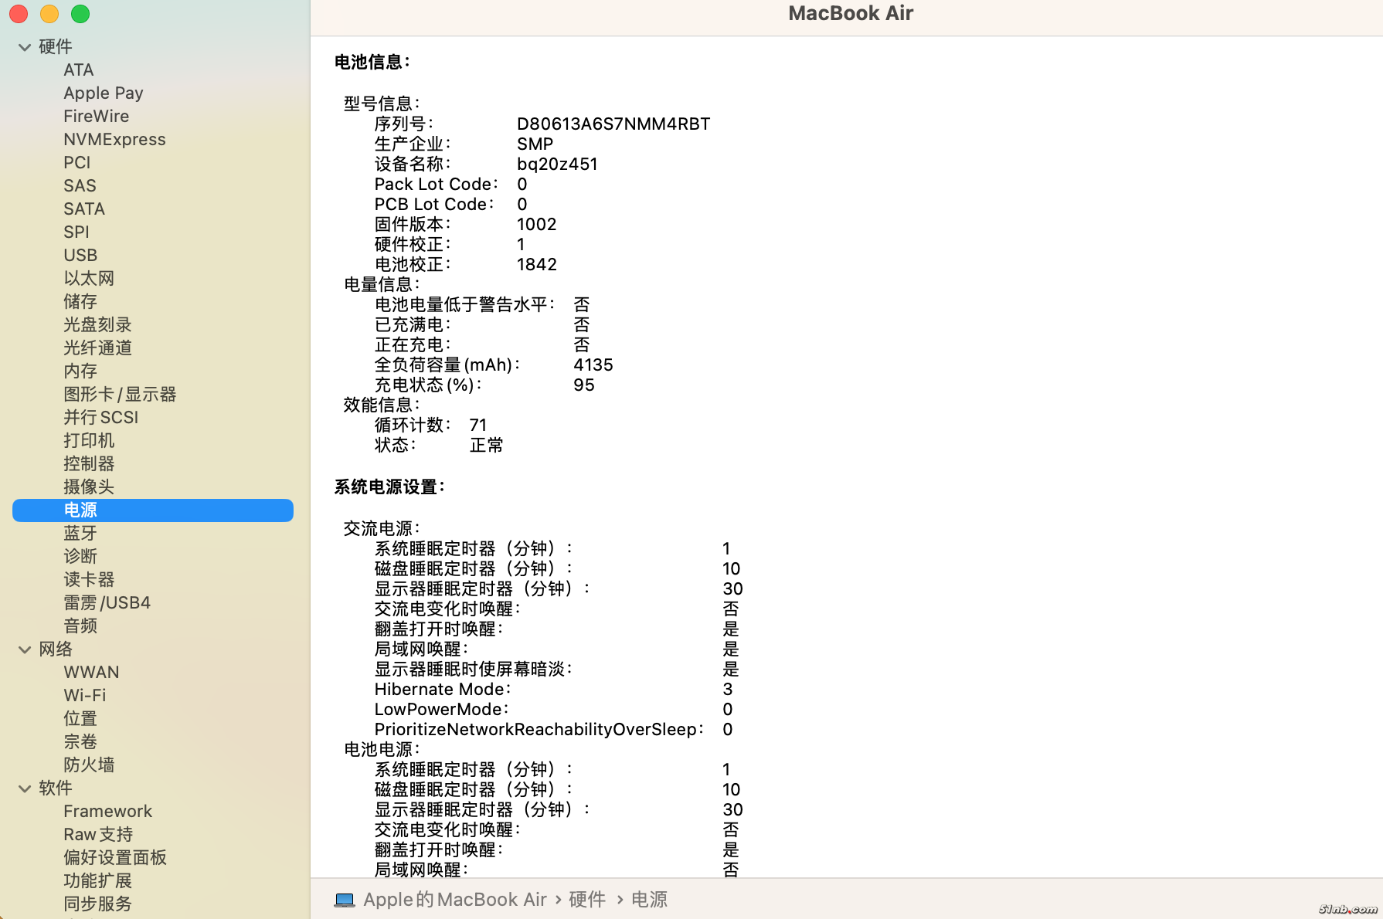Select 雷雳/USB4 in the sidebar
The height and width of the screenshot is (919, 1383).
click(107, 602)
